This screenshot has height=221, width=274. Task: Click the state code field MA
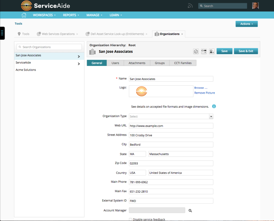[137, 154]
